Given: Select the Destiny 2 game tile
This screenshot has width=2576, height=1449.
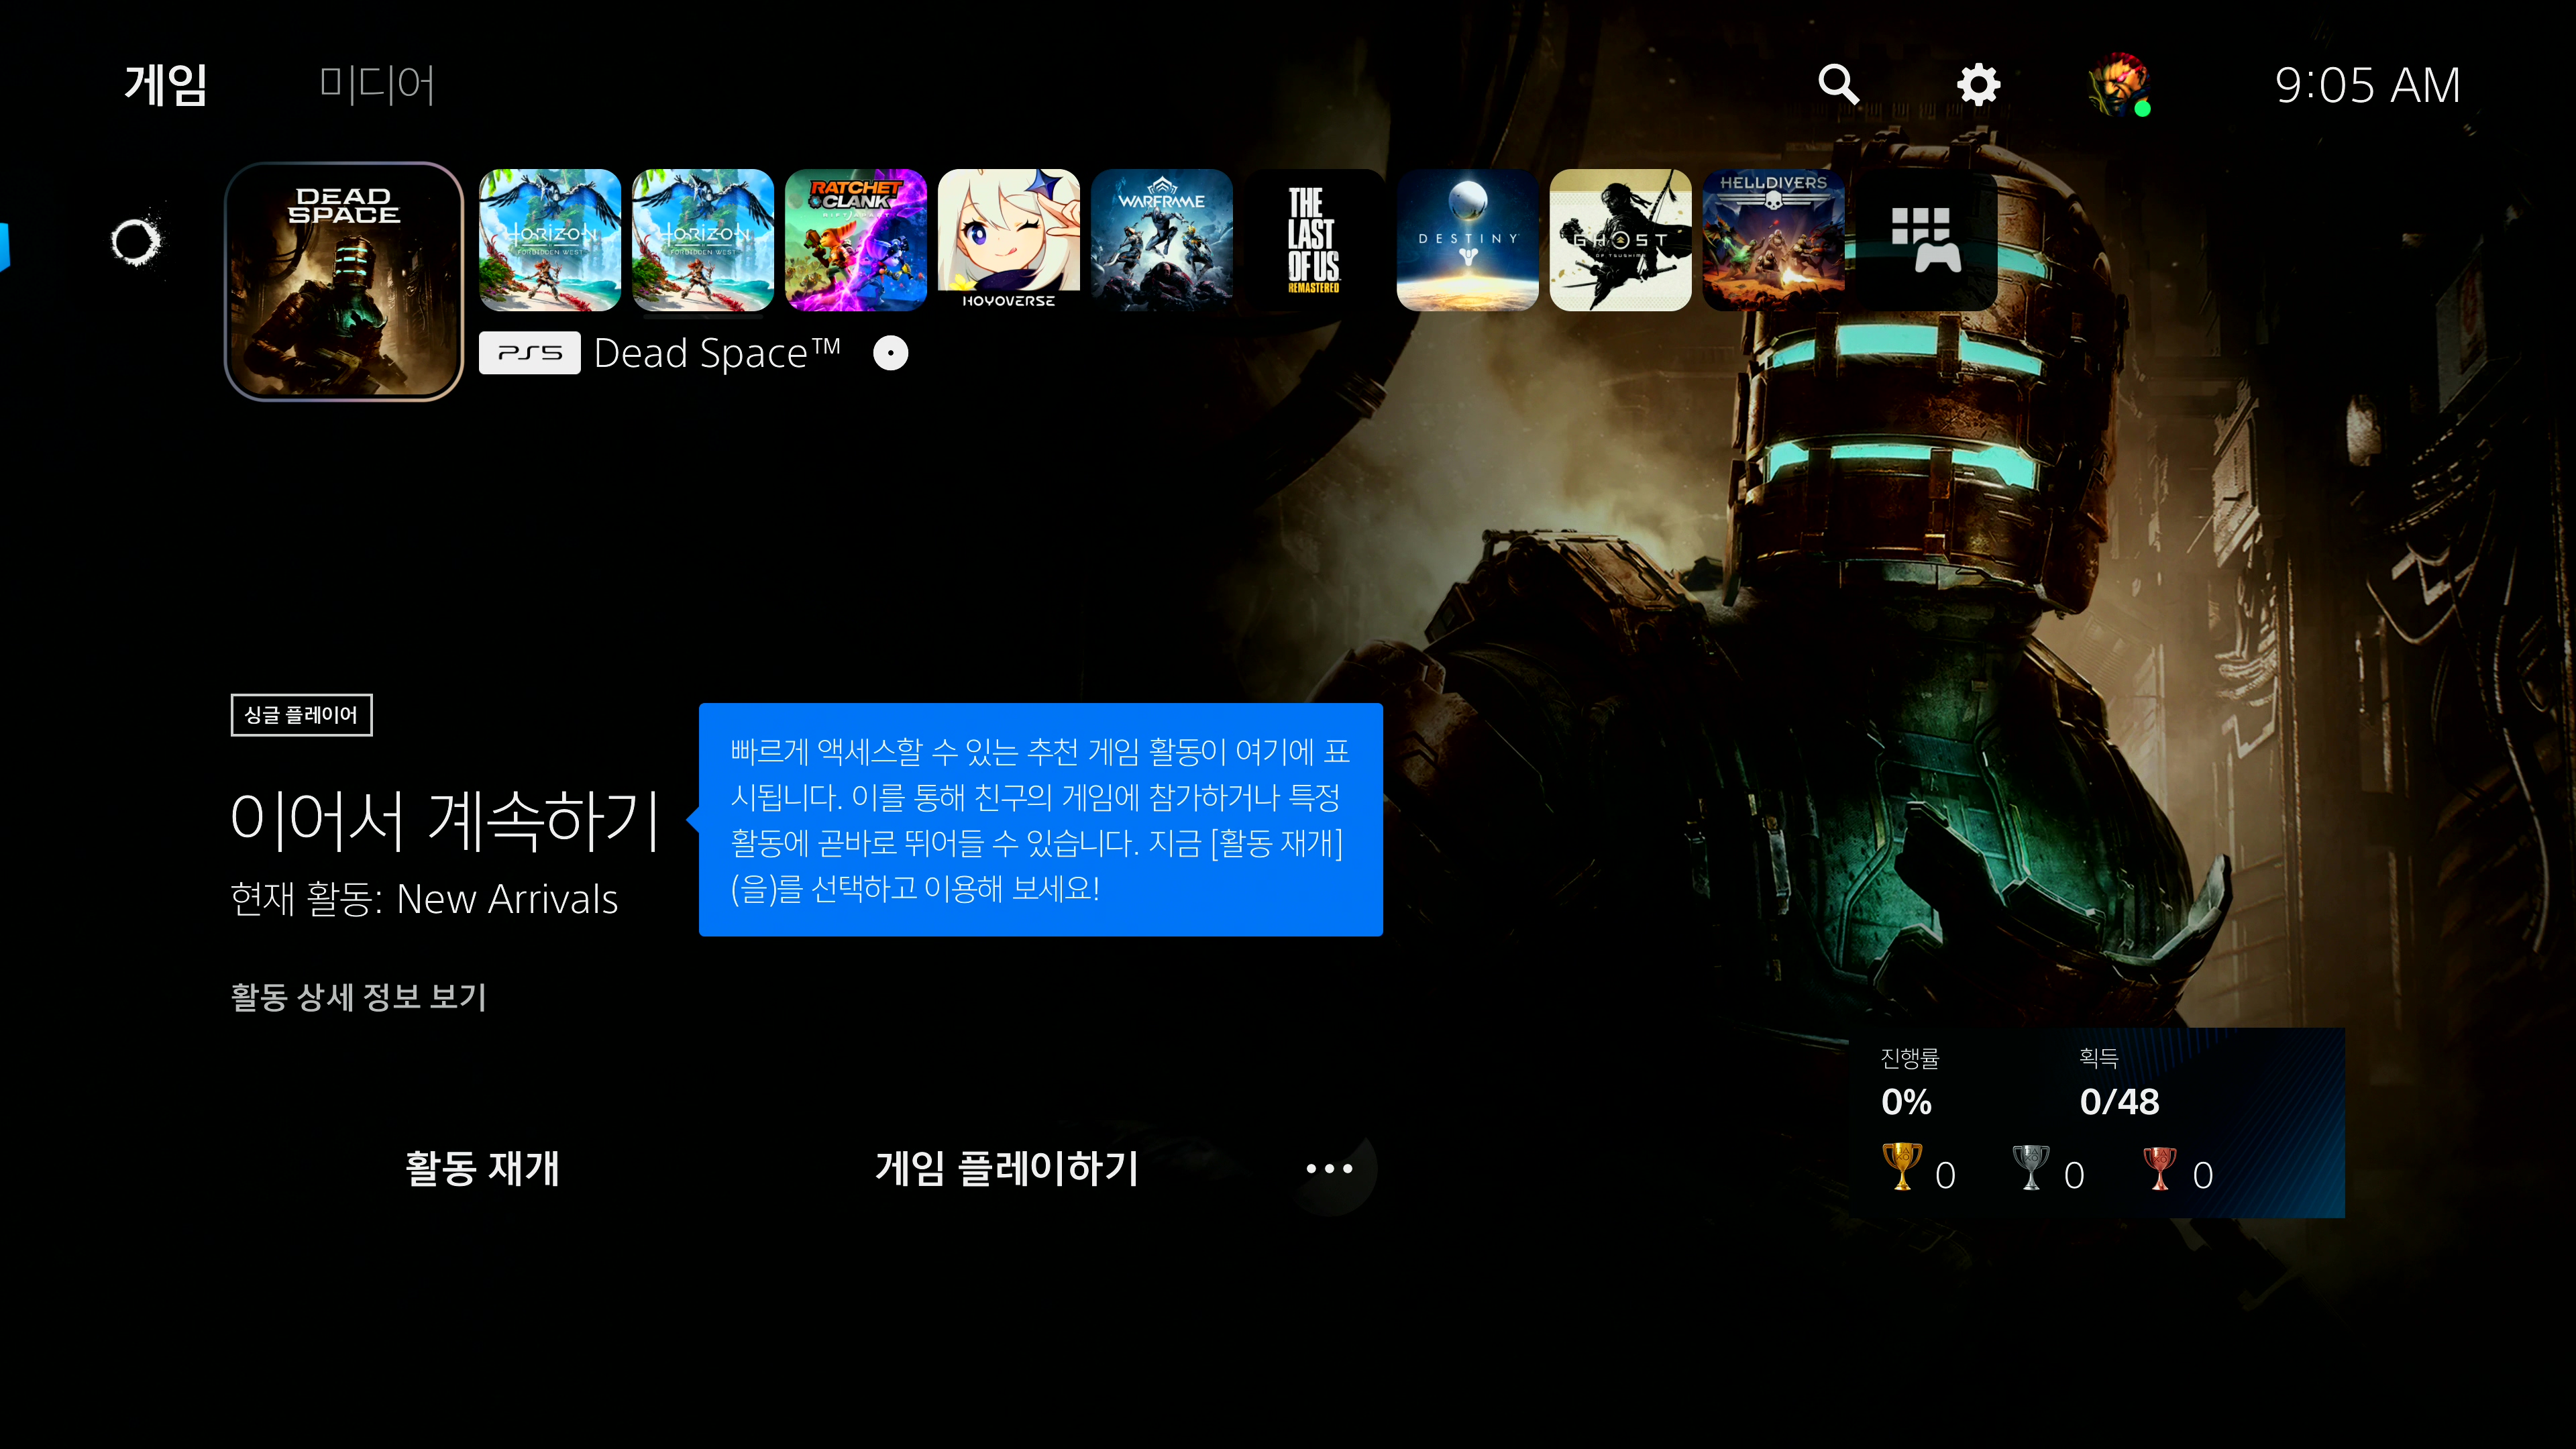Looking at the screenshot, I should click(1468, 240).
